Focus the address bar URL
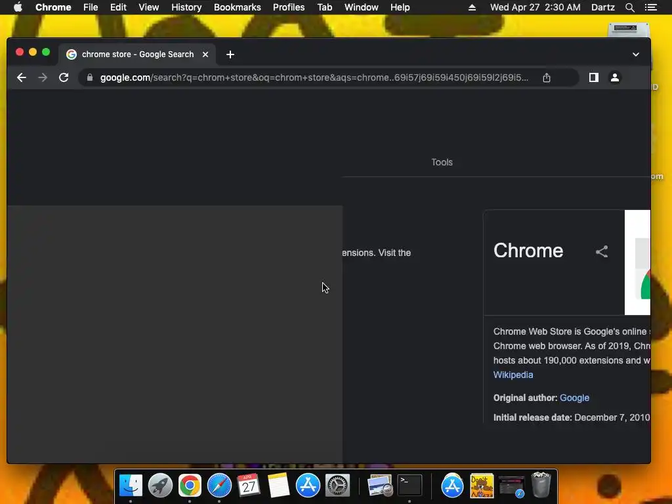Viewport: 672px width, 504px height. point(314,77)
